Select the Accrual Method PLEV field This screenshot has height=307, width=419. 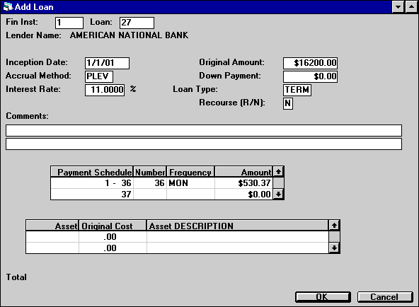99,76
